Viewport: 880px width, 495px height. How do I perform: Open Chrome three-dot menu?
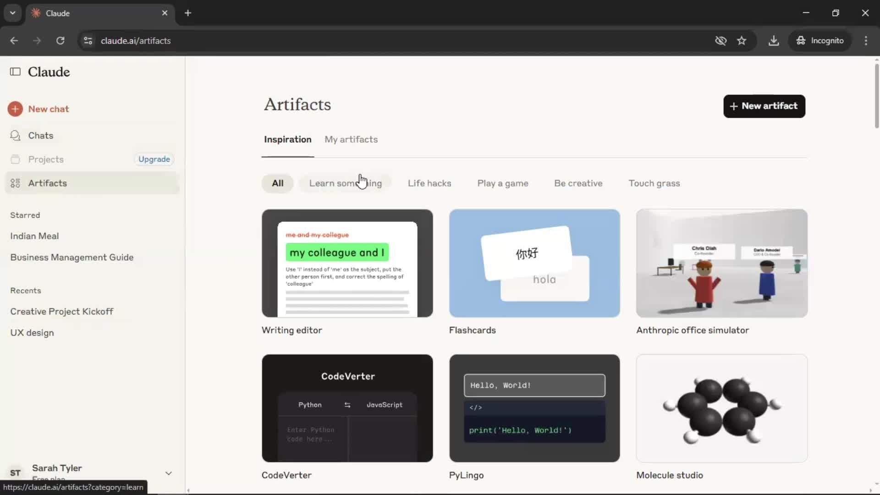tap(866, 41)
